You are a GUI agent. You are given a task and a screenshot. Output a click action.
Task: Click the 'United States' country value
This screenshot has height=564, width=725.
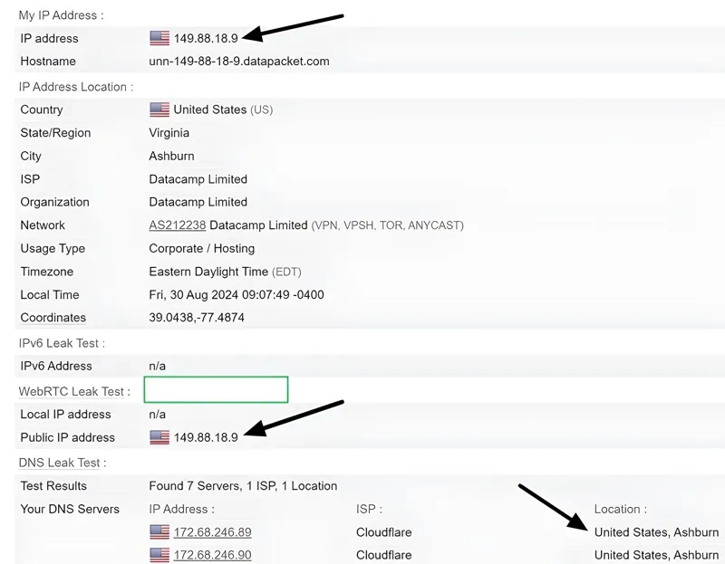(210, 110)
